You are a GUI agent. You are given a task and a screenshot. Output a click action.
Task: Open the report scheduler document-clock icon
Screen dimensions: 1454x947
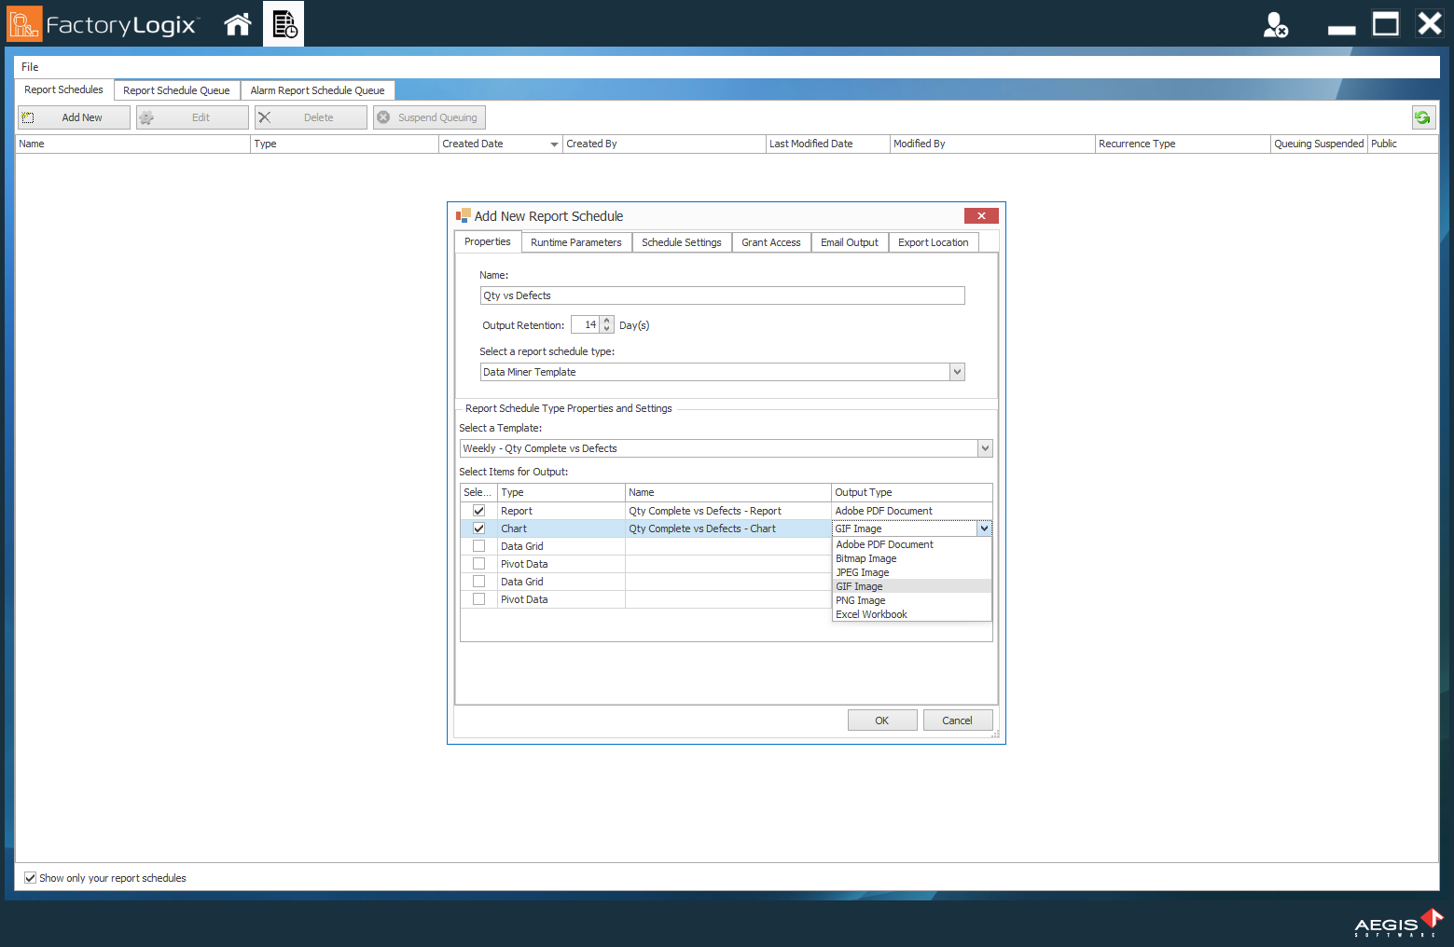click(x=284, y=24)
